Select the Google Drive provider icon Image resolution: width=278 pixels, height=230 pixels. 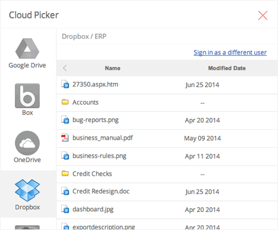point(27,49)
